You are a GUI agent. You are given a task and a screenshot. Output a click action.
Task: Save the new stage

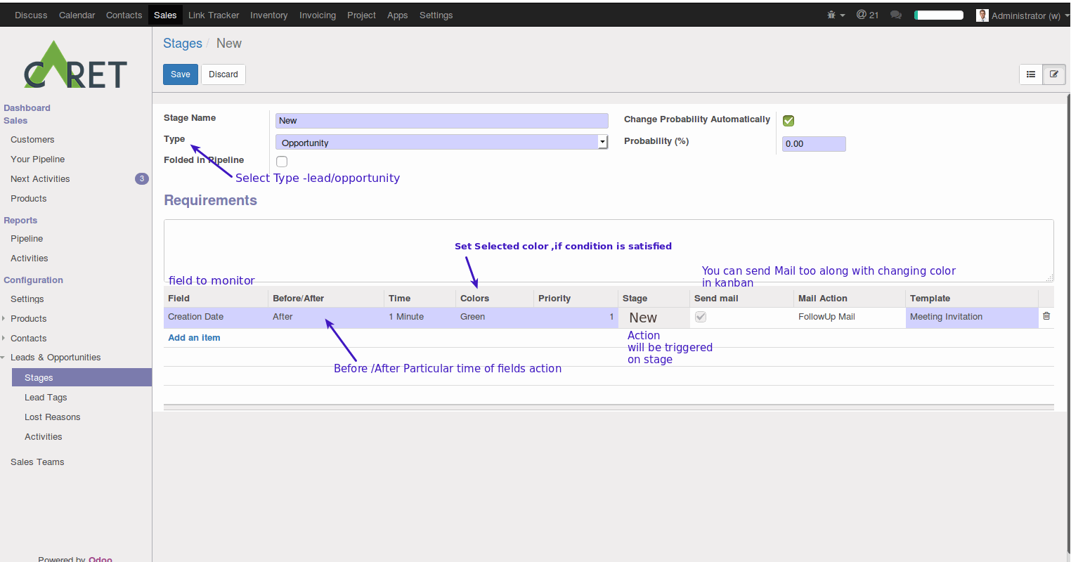click(x=180, y=74)
